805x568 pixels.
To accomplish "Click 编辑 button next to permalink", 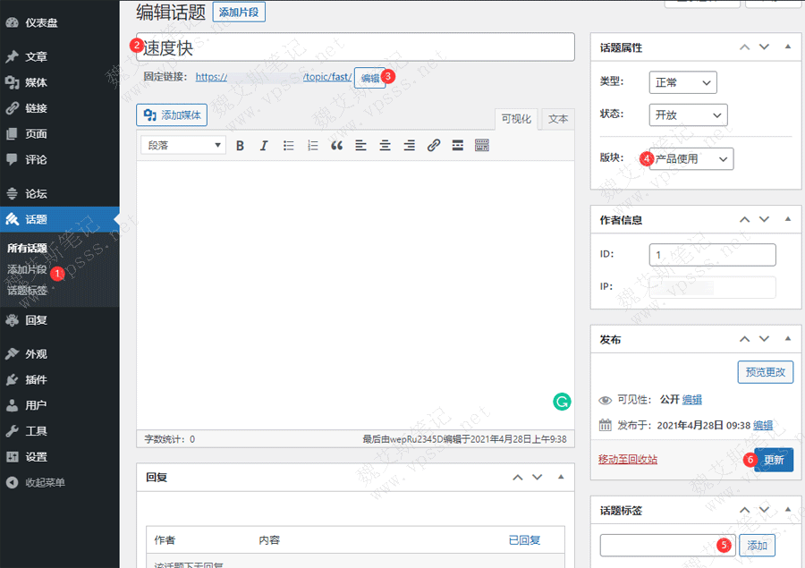I will [369, 78].
